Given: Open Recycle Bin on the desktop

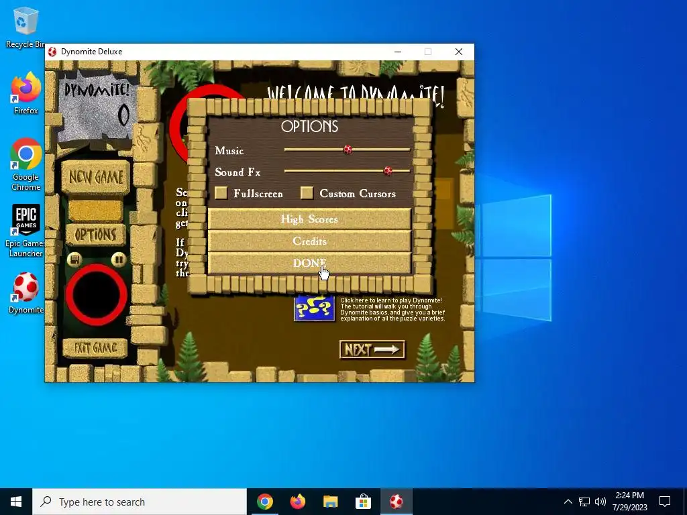Looking at the screenshot, I should pyautogui.click(x=25, y=27).
